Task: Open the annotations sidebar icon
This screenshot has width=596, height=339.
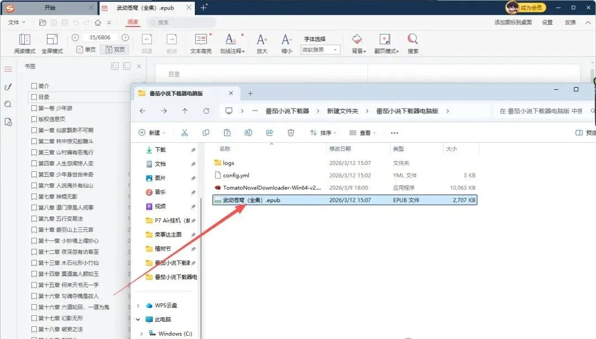Action: [x=8, y=87]
